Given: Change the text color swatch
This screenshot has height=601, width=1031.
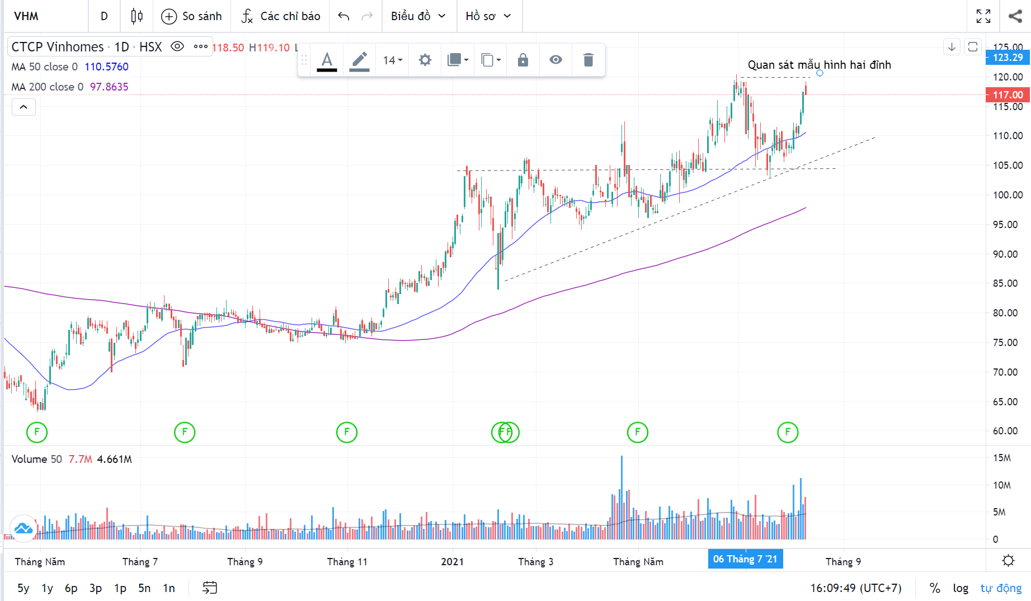Looking at the screenshot, I should 327,60.
